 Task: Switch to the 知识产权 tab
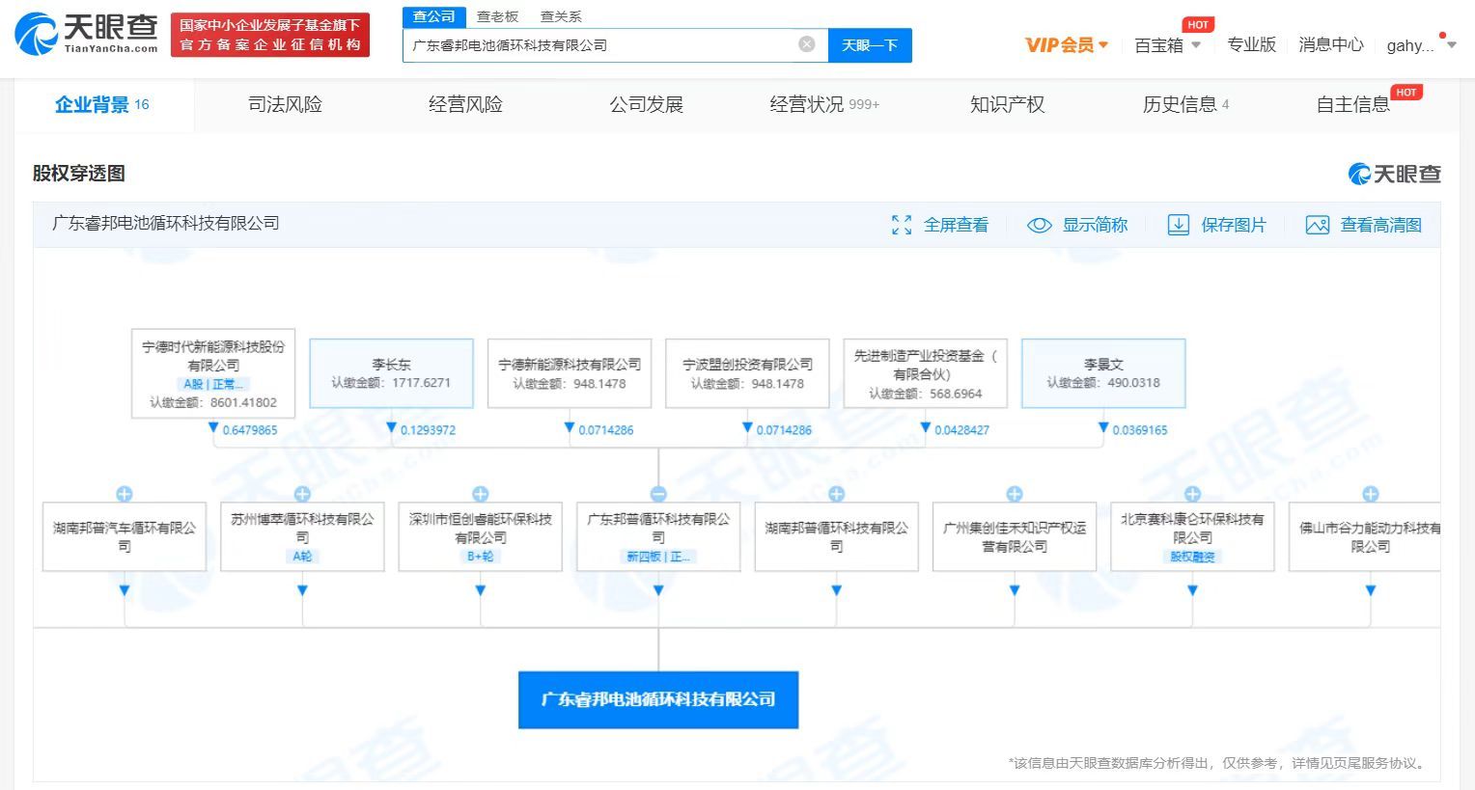[x=1007, y=104]
